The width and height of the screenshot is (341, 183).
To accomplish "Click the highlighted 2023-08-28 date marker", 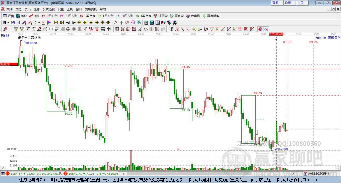I will tap(276, 34).
